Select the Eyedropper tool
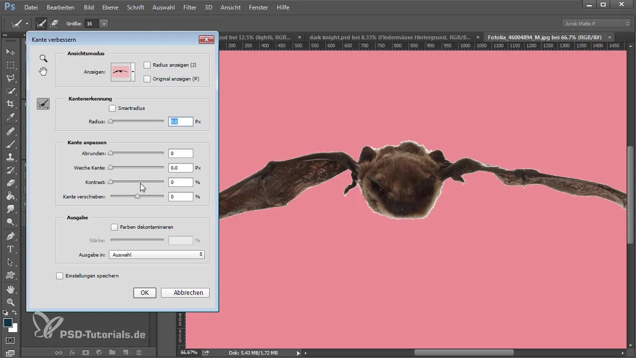The width and height of the screenshot is (636, 358). pos(10,117)
